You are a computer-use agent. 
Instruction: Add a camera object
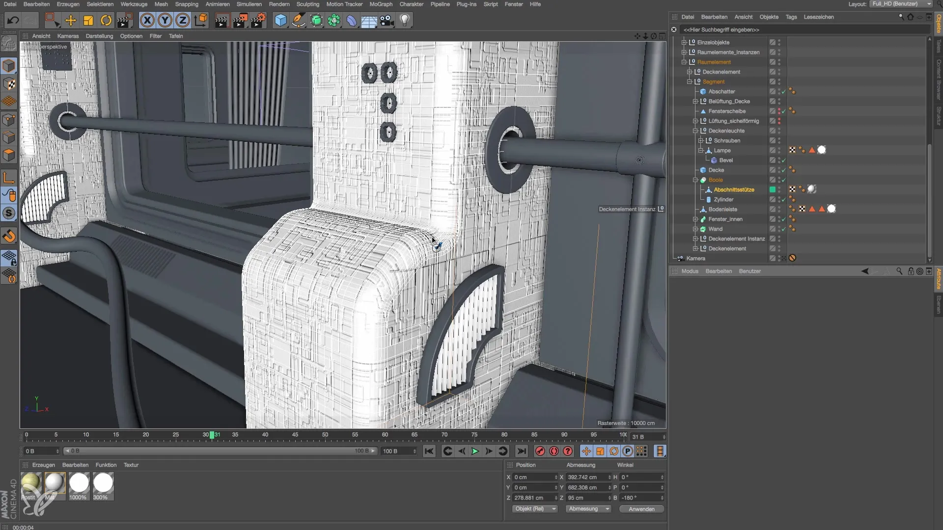coord(387,20)
